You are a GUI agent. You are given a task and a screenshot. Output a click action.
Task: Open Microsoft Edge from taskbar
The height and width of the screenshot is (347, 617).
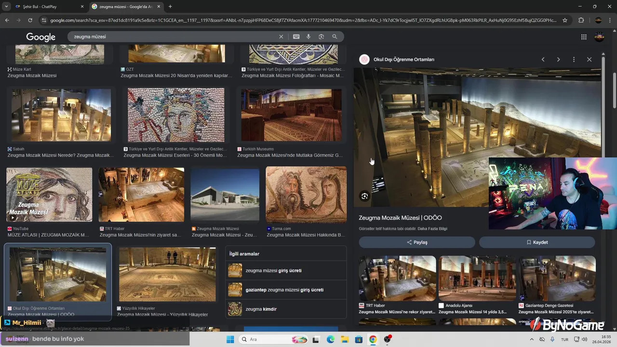(x=330, y=339)
